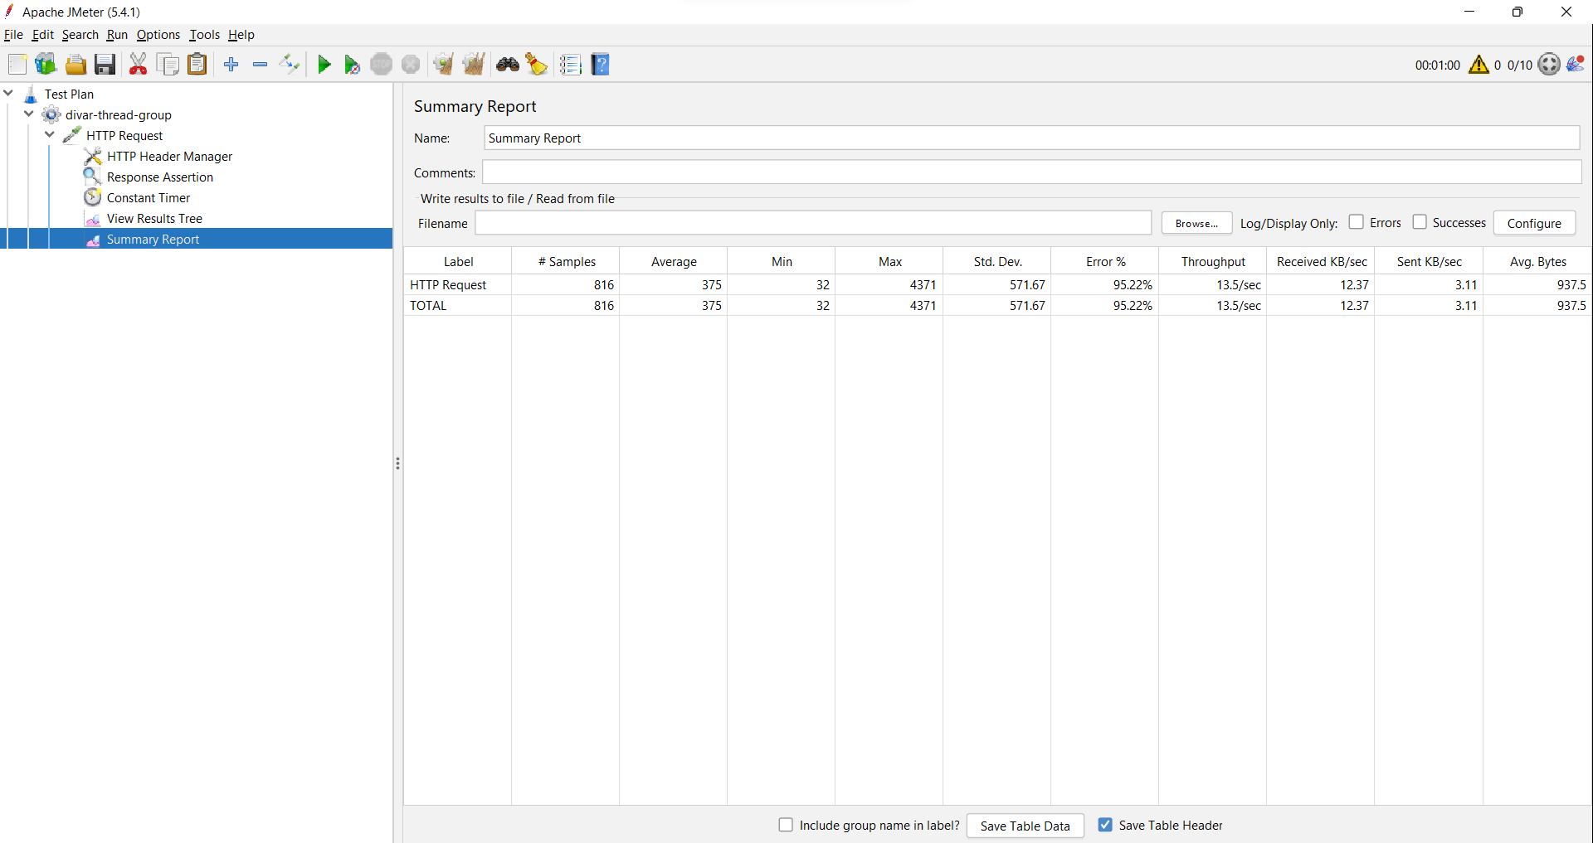Click the yellow warning log icon

point(1479,65)
